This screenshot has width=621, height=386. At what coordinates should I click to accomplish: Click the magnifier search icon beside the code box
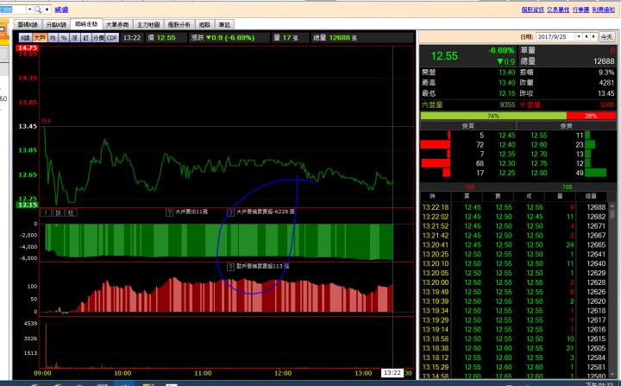pos(38,9)
